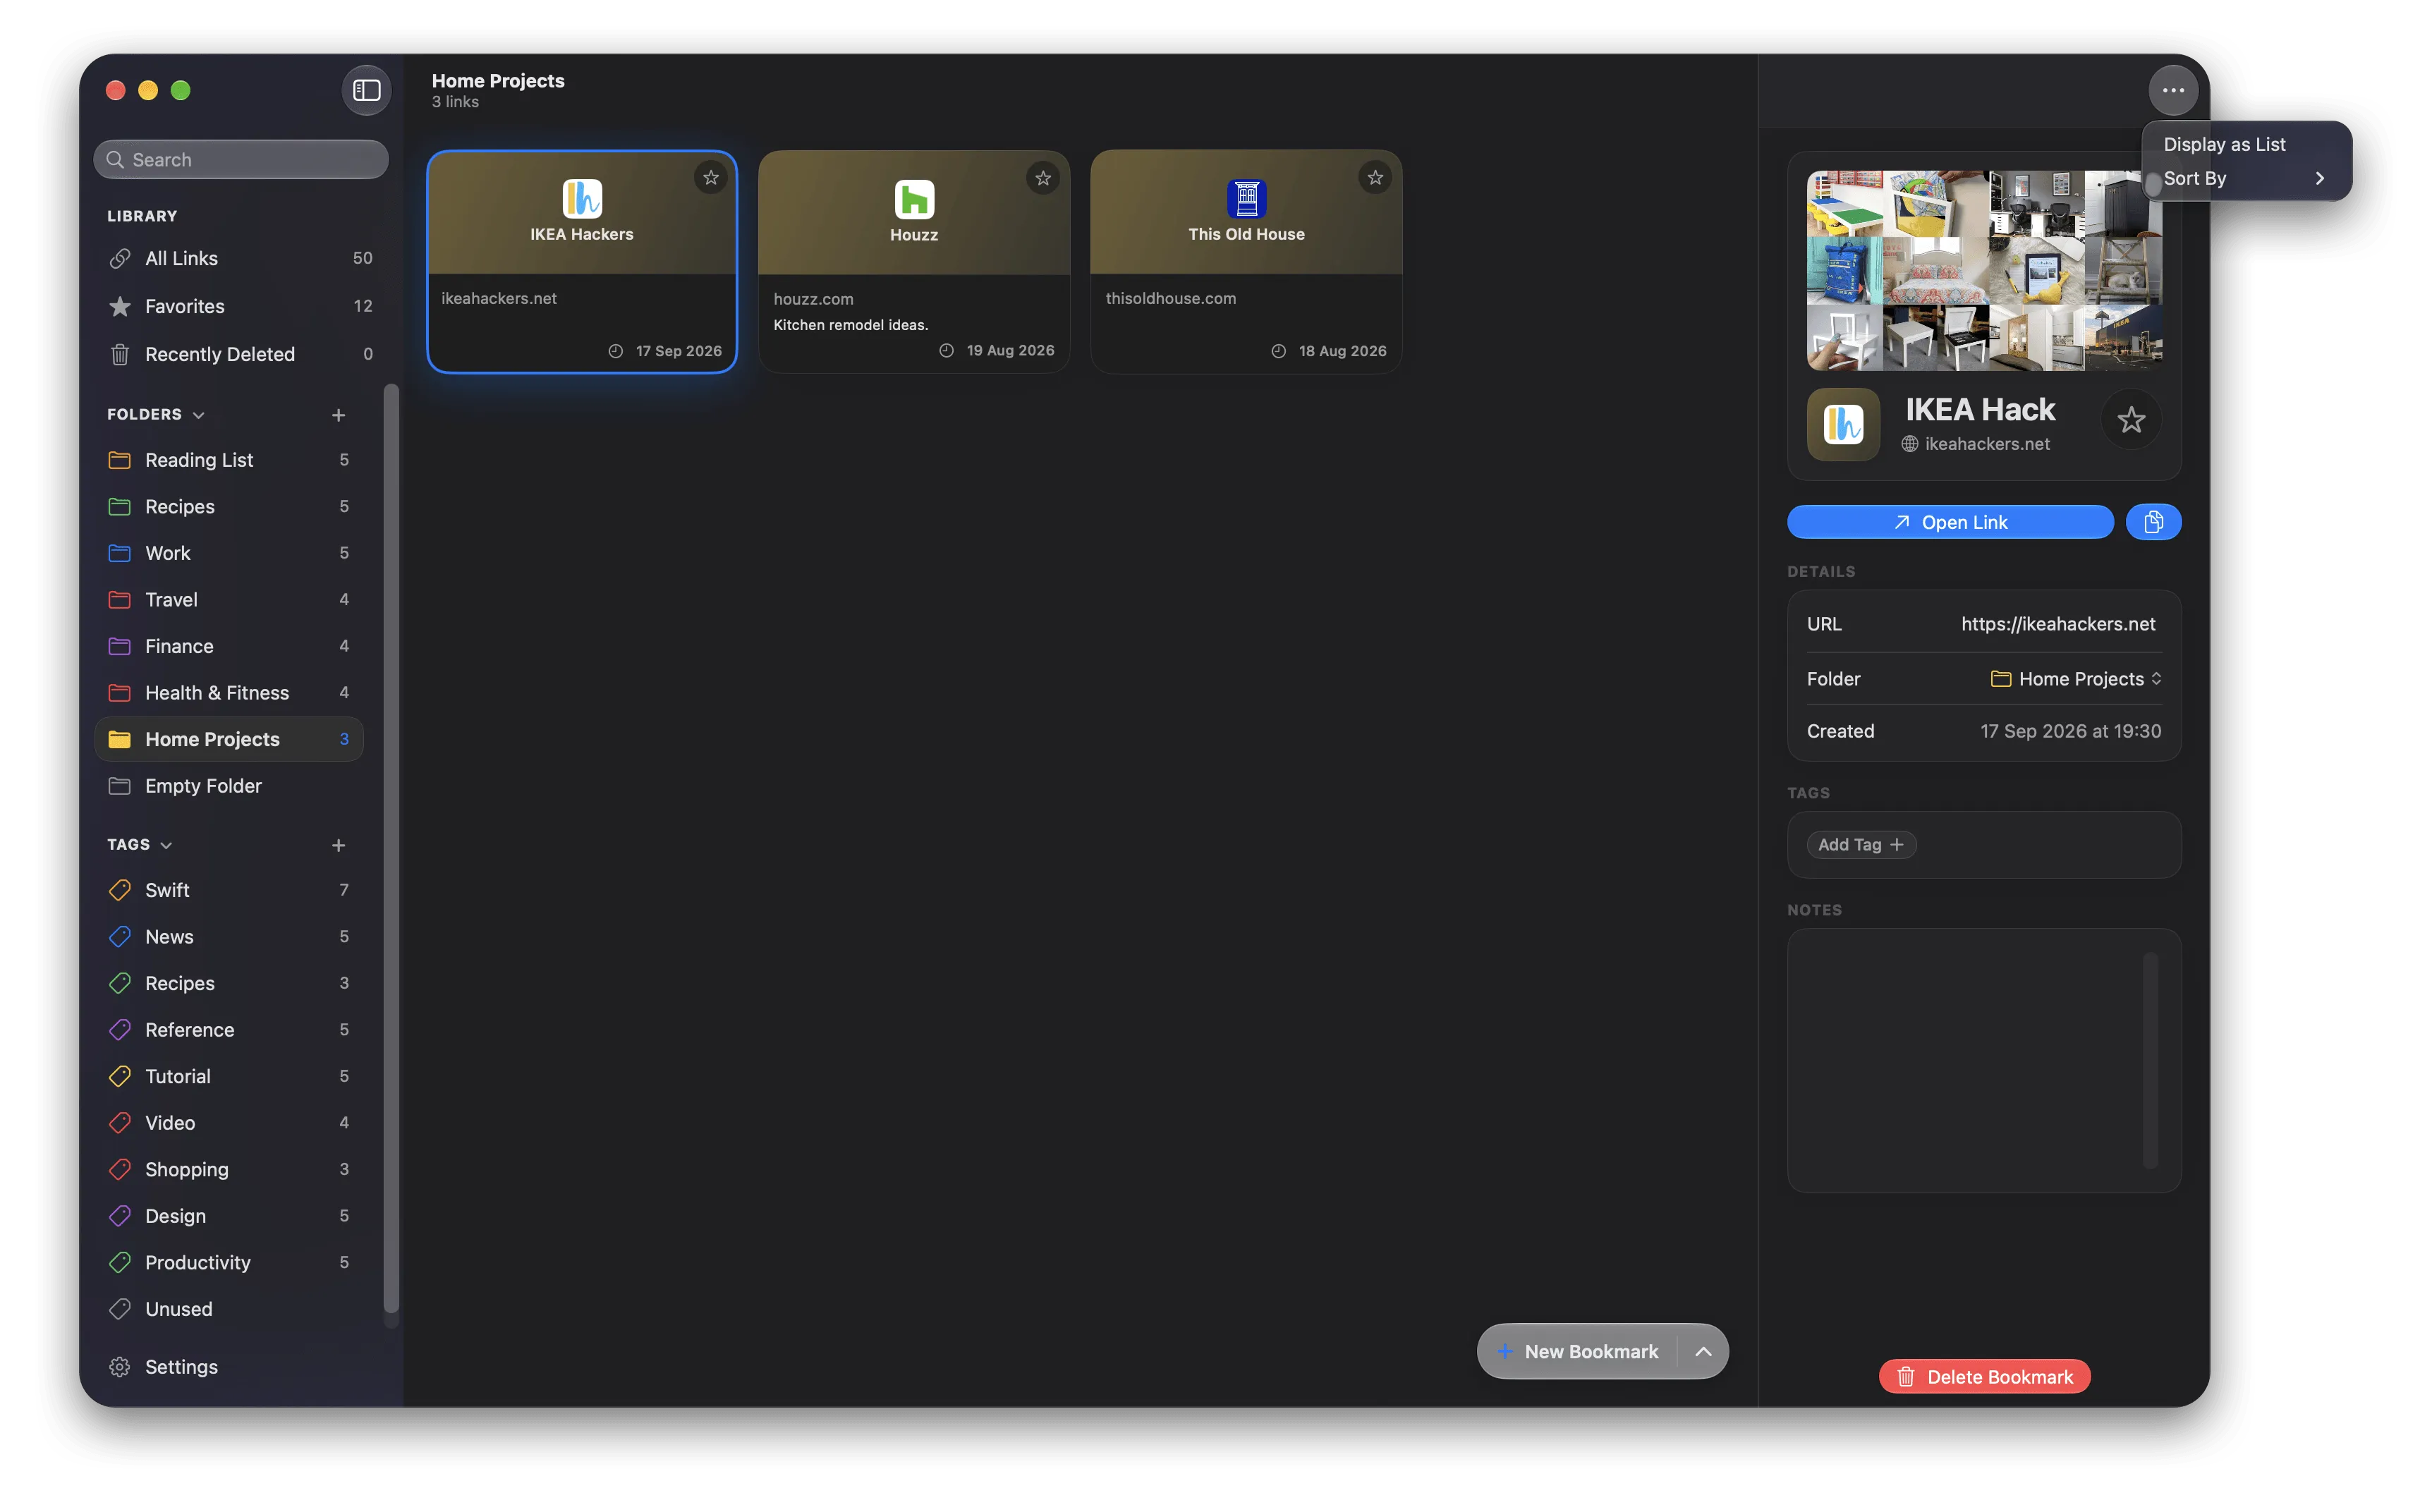Select the IKEA Hackers bookmark card
This screenshot has width=2432, height=1512.
(x=581, y=262)
